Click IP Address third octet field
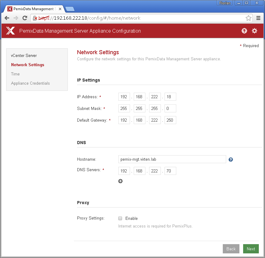Viewport: 265px width, 258px height. (x=155, y=97)
